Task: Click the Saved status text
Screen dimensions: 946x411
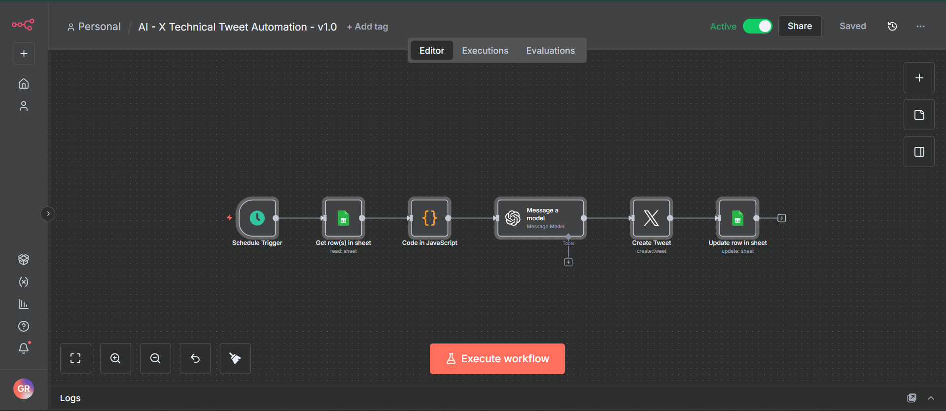Action: click(852, 26)
